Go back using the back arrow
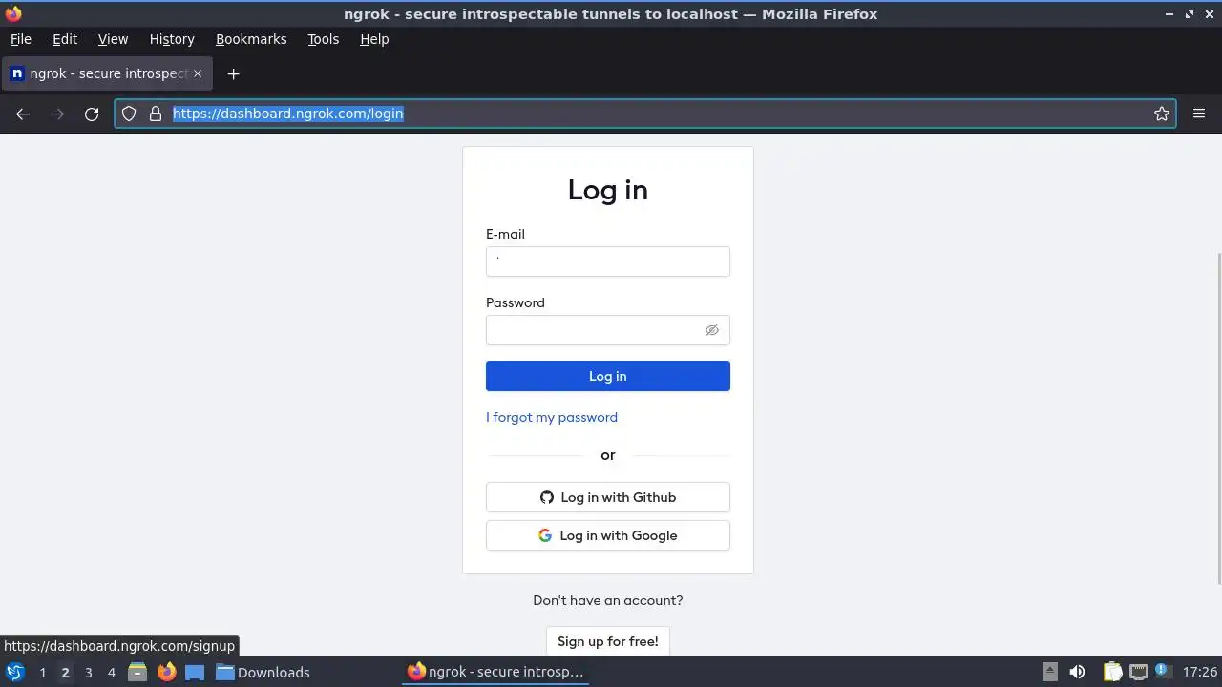Viewport: 1222px width, 687px height. pyautogui.click(x=23, y=114)
